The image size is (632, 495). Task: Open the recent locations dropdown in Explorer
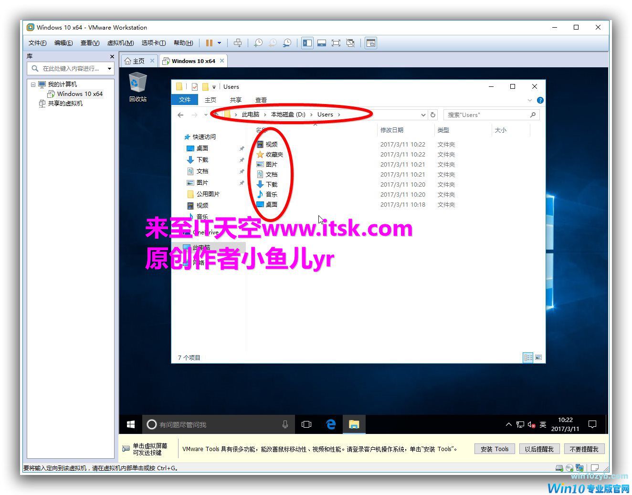click(x=206, y=115)
